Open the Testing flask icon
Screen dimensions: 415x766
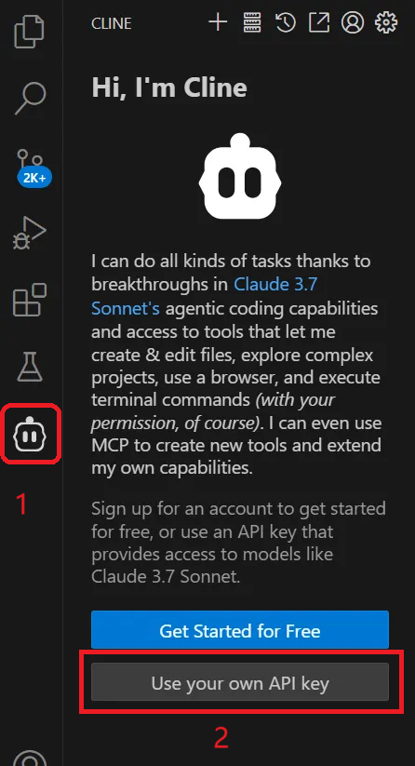point(31,367)
